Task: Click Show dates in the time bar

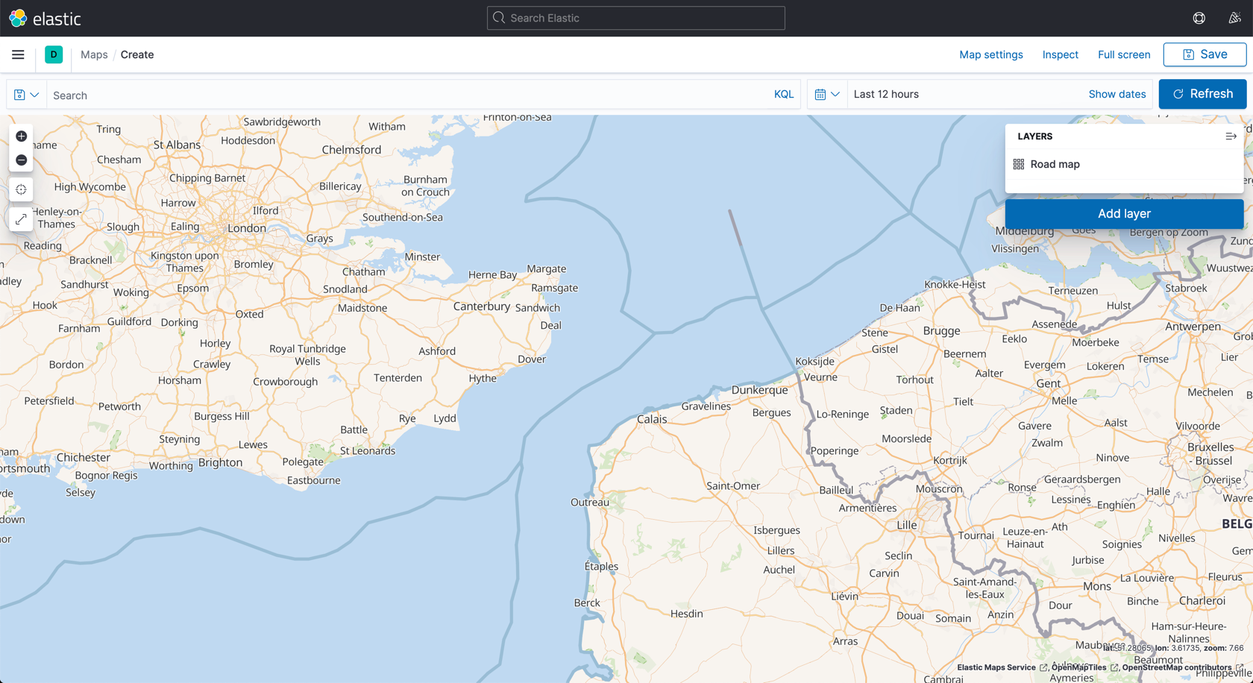Action: tap(1117, 94)
